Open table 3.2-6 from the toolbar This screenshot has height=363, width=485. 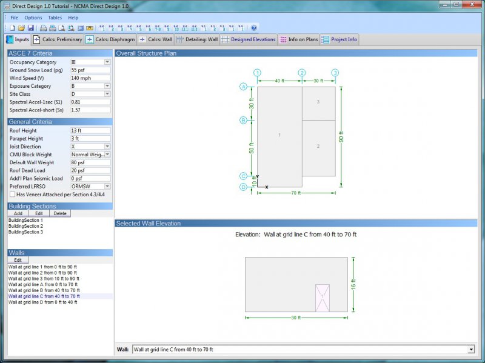click(x=149, y=28)
